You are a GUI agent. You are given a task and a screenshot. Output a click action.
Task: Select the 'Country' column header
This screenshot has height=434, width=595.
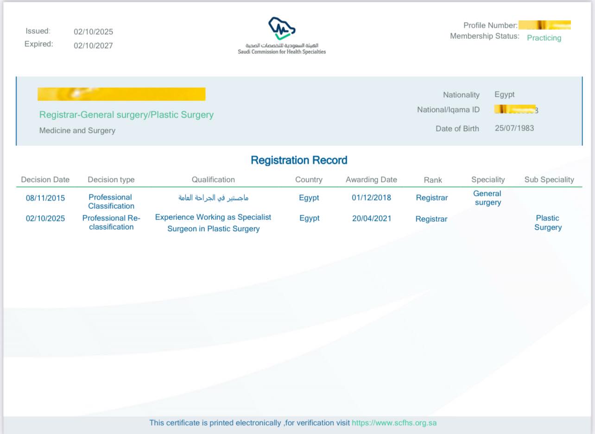(309, 180)
